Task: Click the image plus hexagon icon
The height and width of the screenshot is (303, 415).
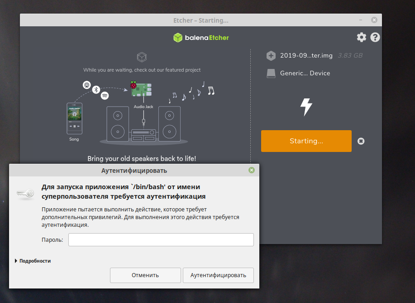Action: click(271, 56)
